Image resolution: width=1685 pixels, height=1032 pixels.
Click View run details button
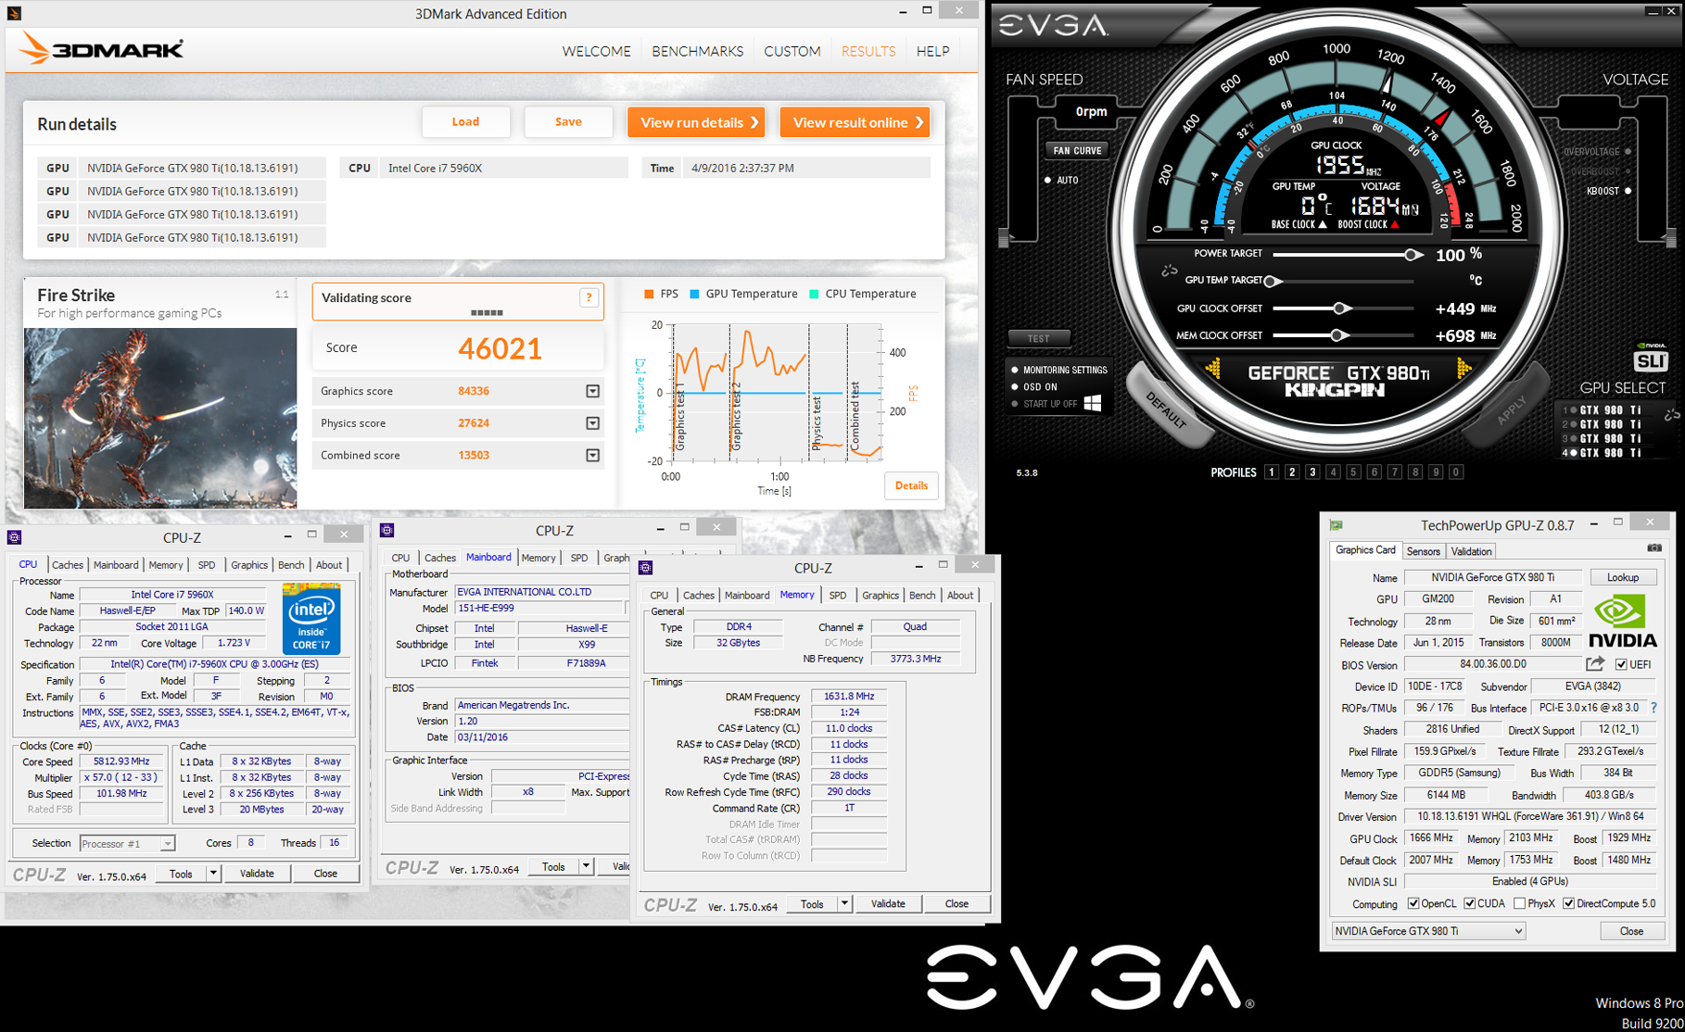(x=696, y=122)
